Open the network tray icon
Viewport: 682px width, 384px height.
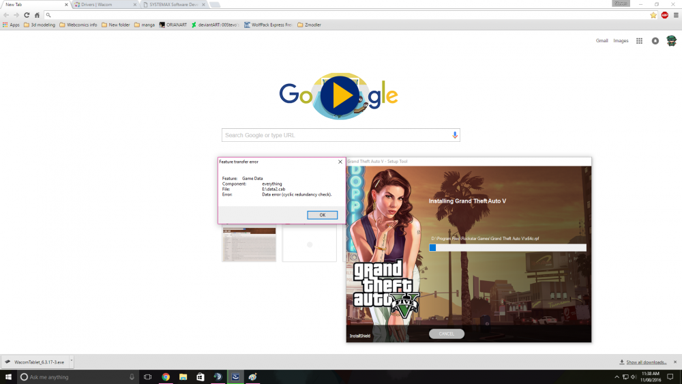(x=625, y=377)
